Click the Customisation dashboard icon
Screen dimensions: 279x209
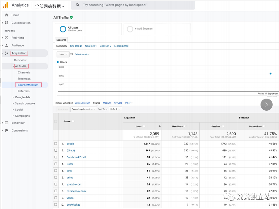coord(7,23)
